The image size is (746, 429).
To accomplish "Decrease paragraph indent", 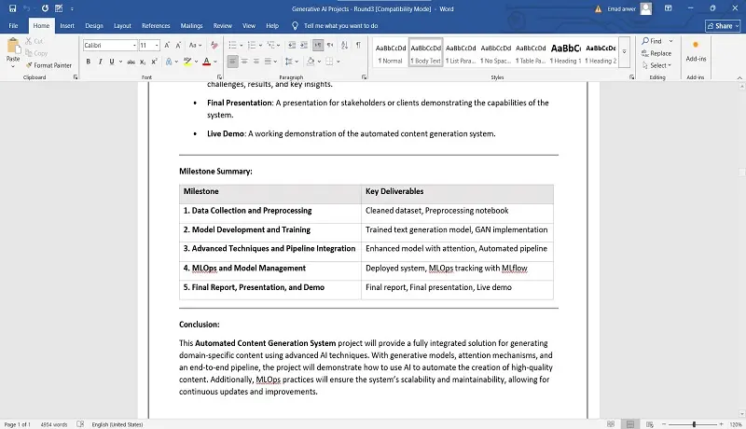I will coord(292,45).
